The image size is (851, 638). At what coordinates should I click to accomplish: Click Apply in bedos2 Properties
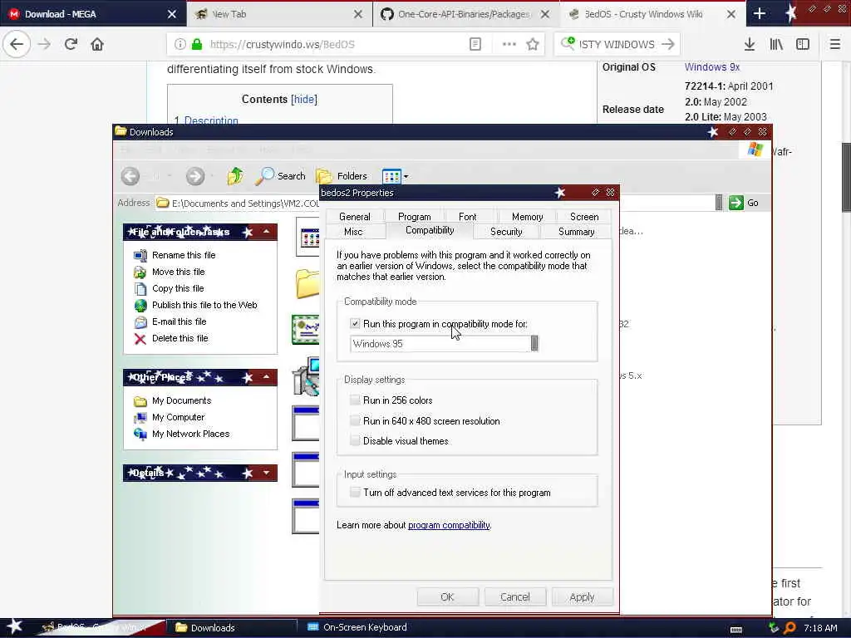click(x=582, y=596)
